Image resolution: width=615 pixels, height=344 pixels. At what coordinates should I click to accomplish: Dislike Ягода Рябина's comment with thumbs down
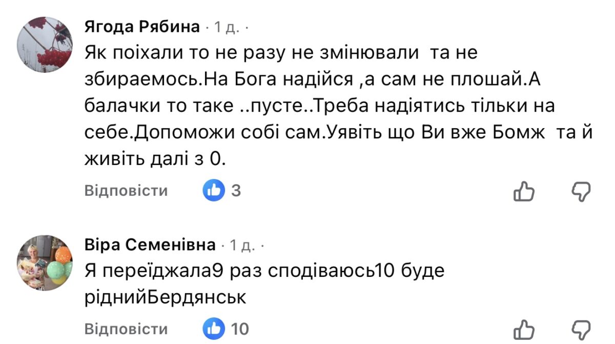click(x=581, y=191)
